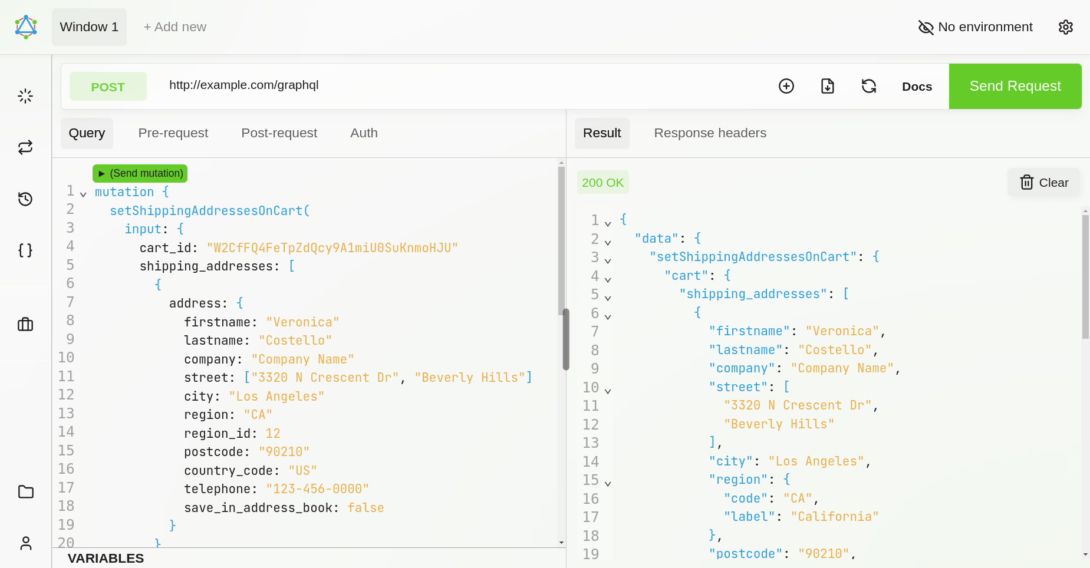Open the POST method dropdown
This screenshot has height=568, width=1090.
coord(108,87)
